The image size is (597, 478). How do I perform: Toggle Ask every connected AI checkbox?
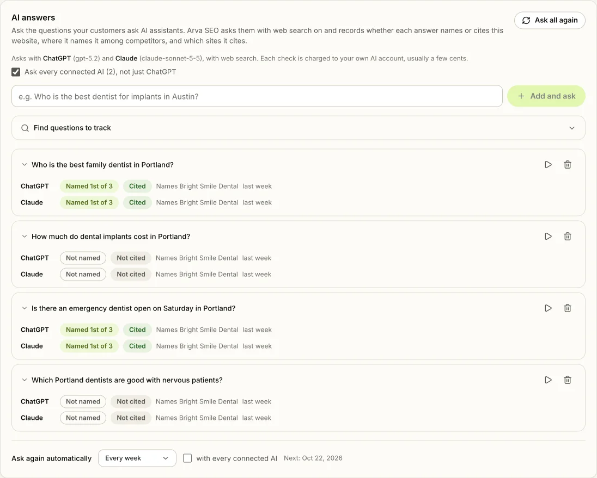[x=16, y=72]
